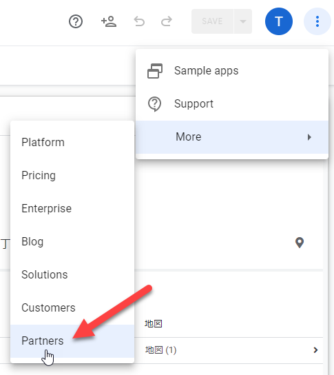Click the 地図 (1) list row

coord(229,350)
